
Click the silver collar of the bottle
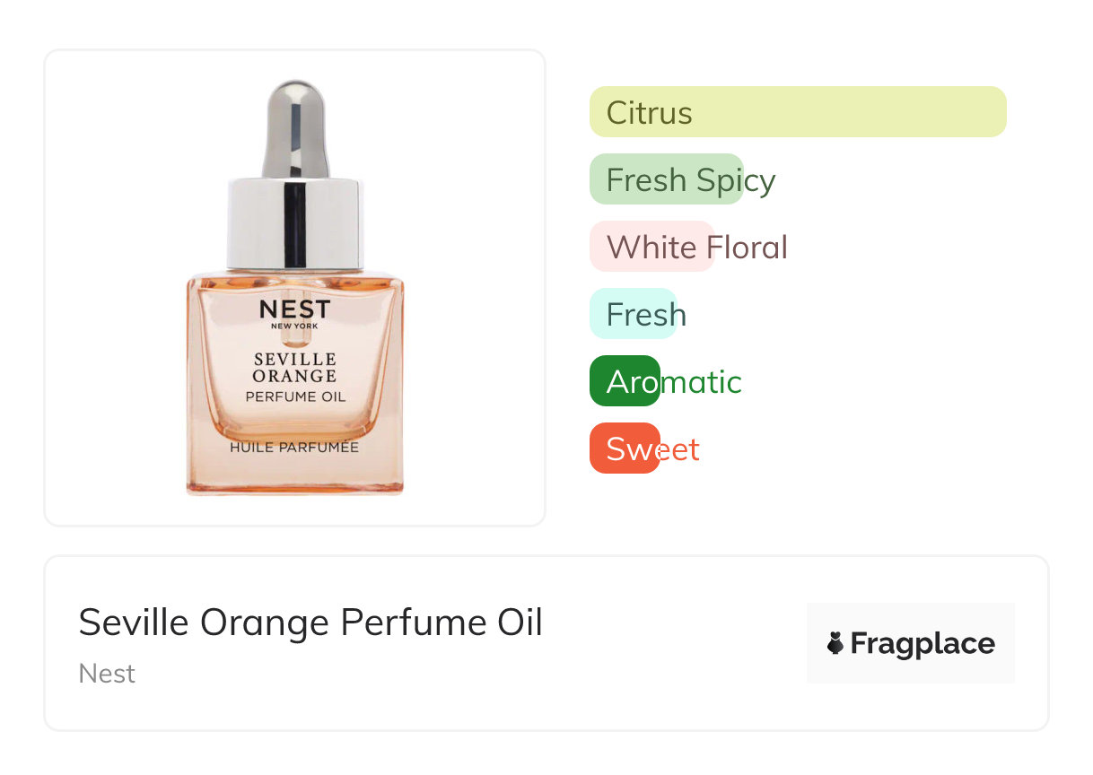pos(295,224)
